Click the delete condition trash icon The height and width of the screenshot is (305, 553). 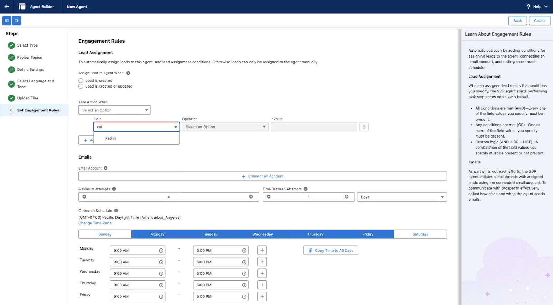(364, 127)
